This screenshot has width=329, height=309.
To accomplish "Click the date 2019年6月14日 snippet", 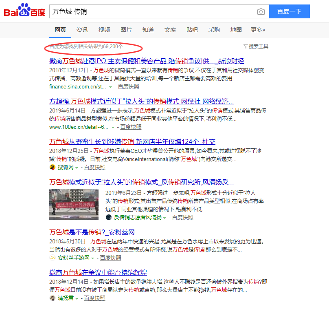I will point(67,110).
